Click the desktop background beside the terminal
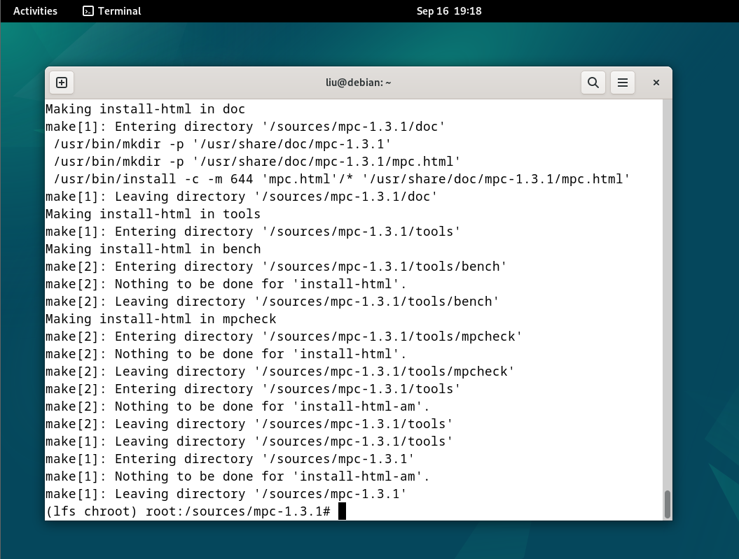The image size is (739, 559). click(706, 283)
